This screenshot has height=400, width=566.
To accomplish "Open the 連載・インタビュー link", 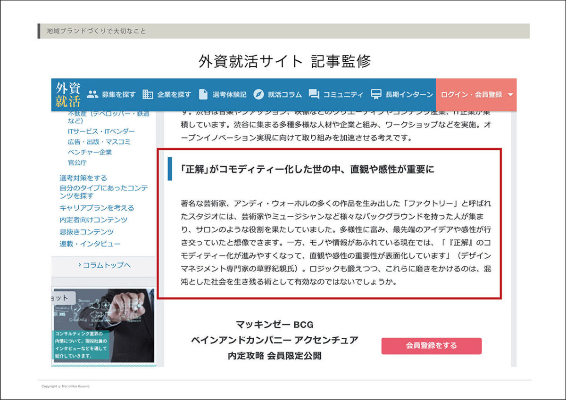I will click(90, 244).
